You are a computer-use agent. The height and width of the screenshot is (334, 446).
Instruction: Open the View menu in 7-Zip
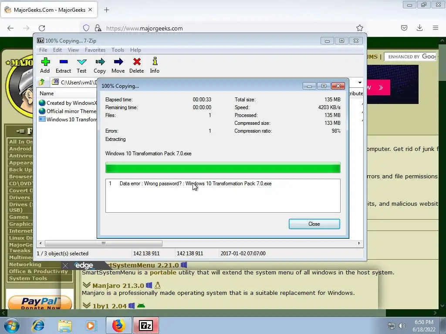pyautogui.click(x=73, y=50)
